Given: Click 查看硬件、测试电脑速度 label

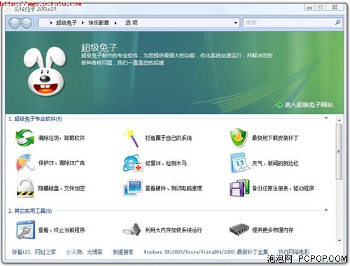Looking at the screenshot, I should pos(174,188).
